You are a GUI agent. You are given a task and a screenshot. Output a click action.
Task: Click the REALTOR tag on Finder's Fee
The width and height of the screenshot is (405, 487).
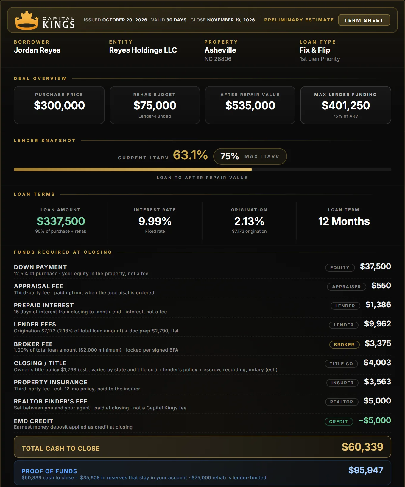(342, 402)
